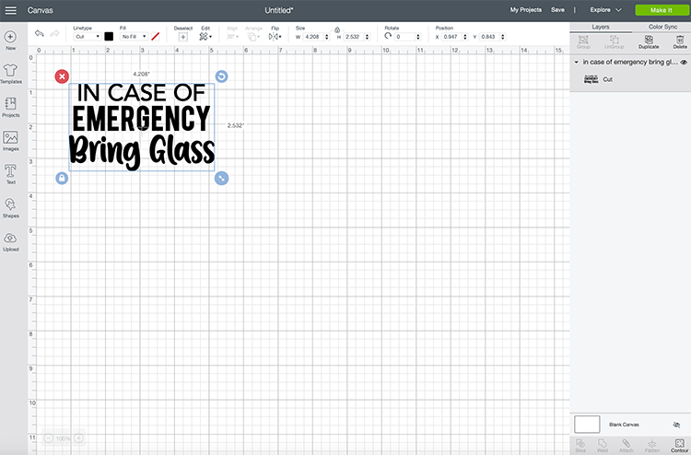Toggle the lock handle on selection

coord(62,178)
